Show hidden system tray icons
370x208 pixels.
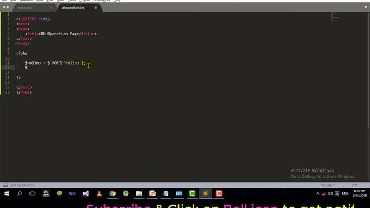(x=317, y=194)
